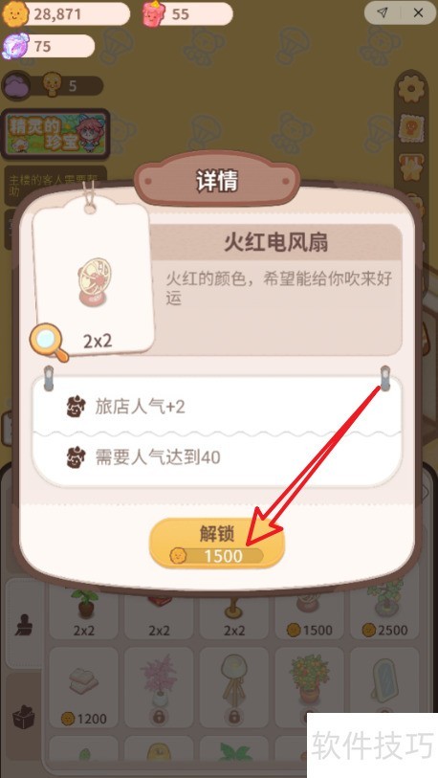Click the 解锁 1500 unlock button
The image size is (438, 778).
coord(217,543)
